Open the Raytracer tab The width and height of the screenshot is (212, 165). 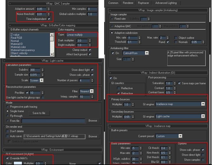click(144, 3)
